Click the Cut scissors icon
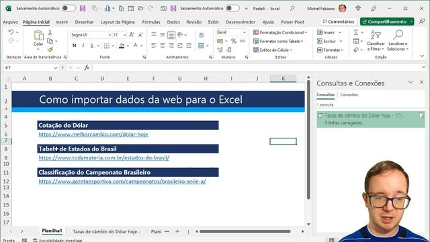Viewport: 430px width, 242px height. 50,32
